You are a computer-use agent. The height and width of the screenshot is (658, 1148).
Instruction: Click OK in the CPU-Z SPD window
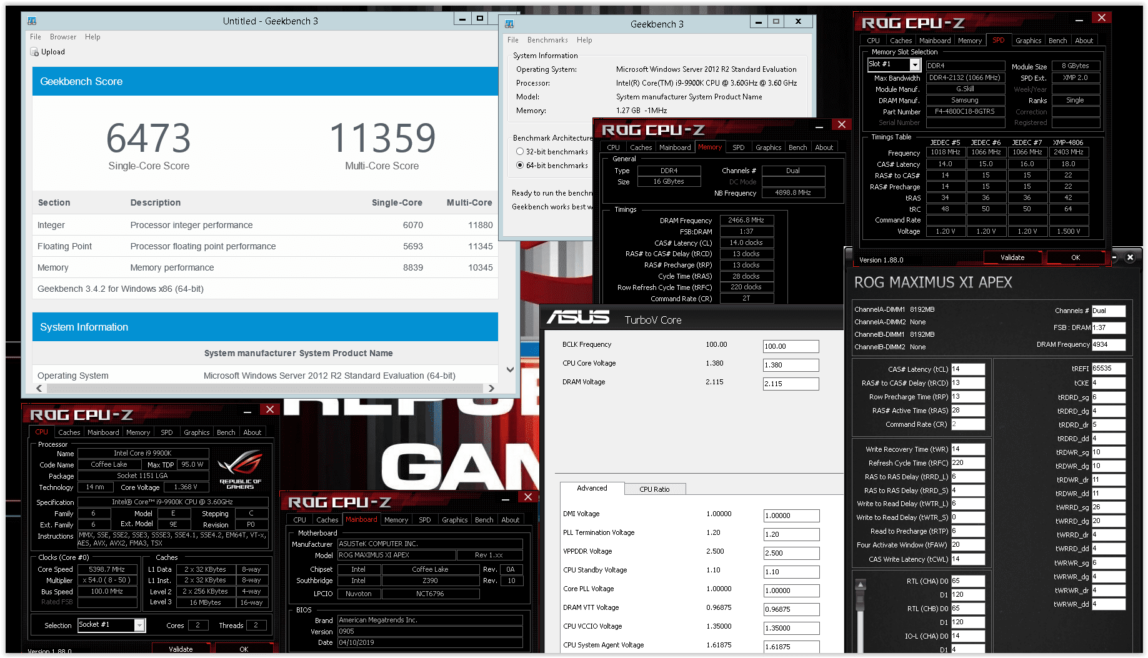click(1076, 257)
